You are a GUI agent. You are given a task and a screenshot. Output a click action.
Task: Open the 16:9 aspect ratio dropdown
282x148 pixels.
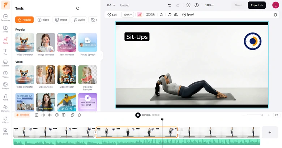point(111,5)
